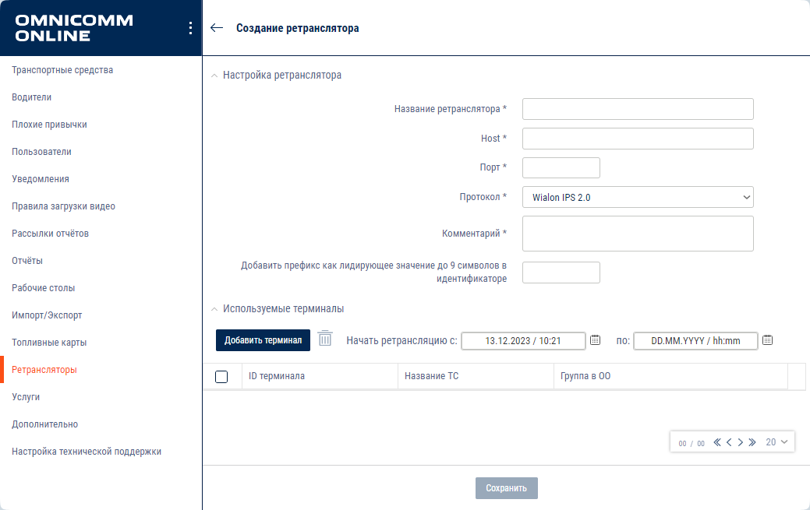The height and width of the screenshot is (510, 810).
Task: Go to Пользователи section
Action: coord(42,152)
